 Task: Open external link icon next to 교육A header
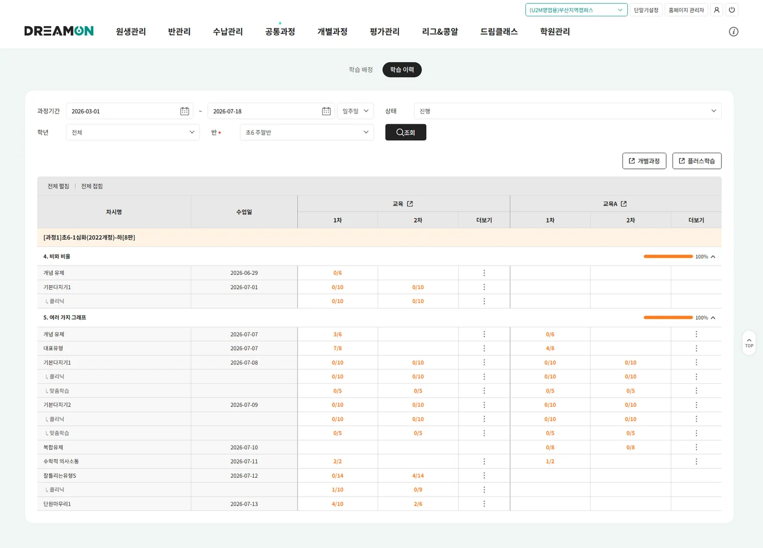623,204
